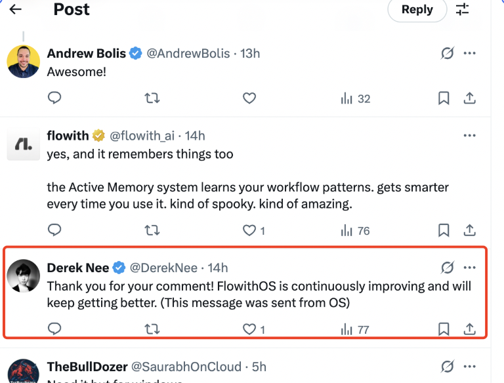Open Grok actions on Derek Nee's reply
Image resolution: width=504 pixels, height=383 pixels.
[x=448, y=268]
